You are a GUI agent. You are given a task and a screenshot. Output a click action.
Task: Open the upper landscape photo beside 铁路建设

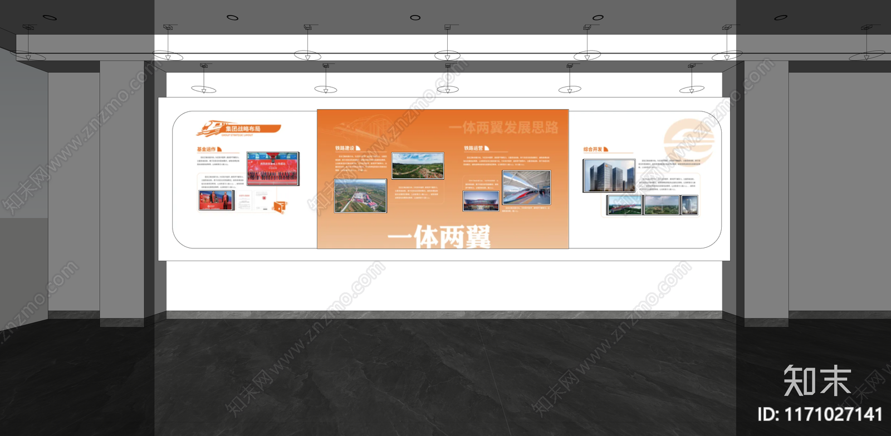click(x=418, y=165)
